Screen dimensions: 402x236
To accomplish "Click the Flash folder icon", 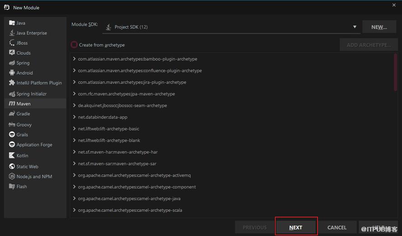I will pos(12,186).
